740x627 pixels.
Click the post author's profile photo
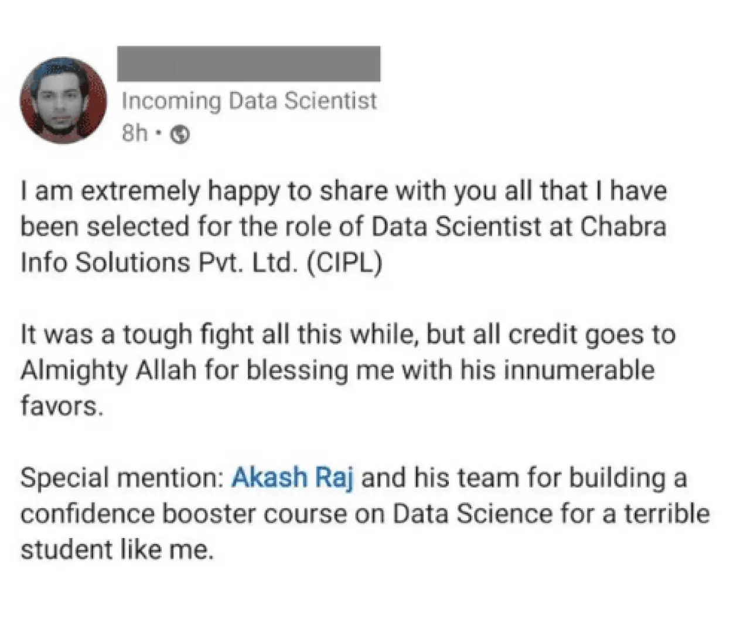pos(64,101)
